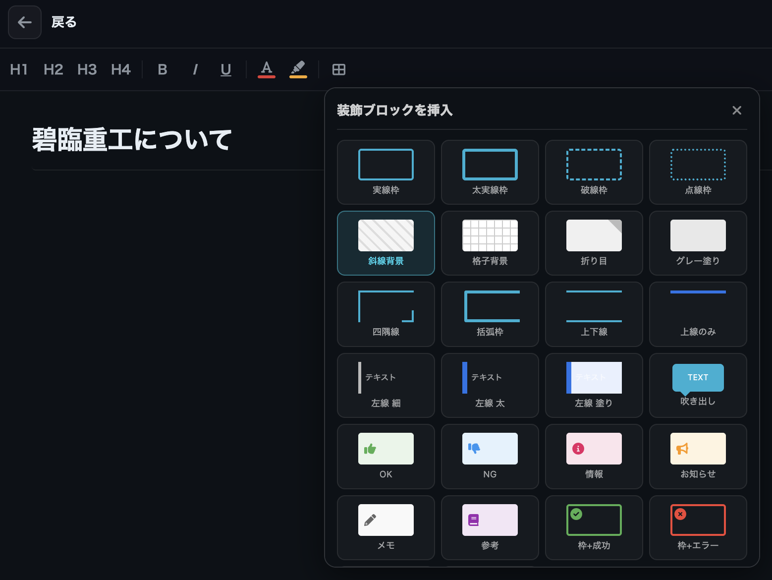Apply H4 heading format
The width and height of the screenshot is (772, 580).
(x=121, y=69)
